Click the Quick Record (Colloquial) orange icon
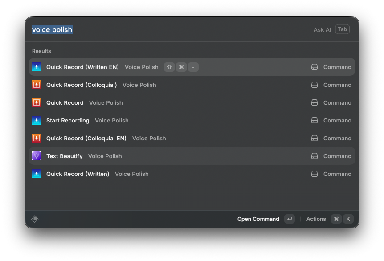This screenshot has width=384, height=261. (37, 85)
